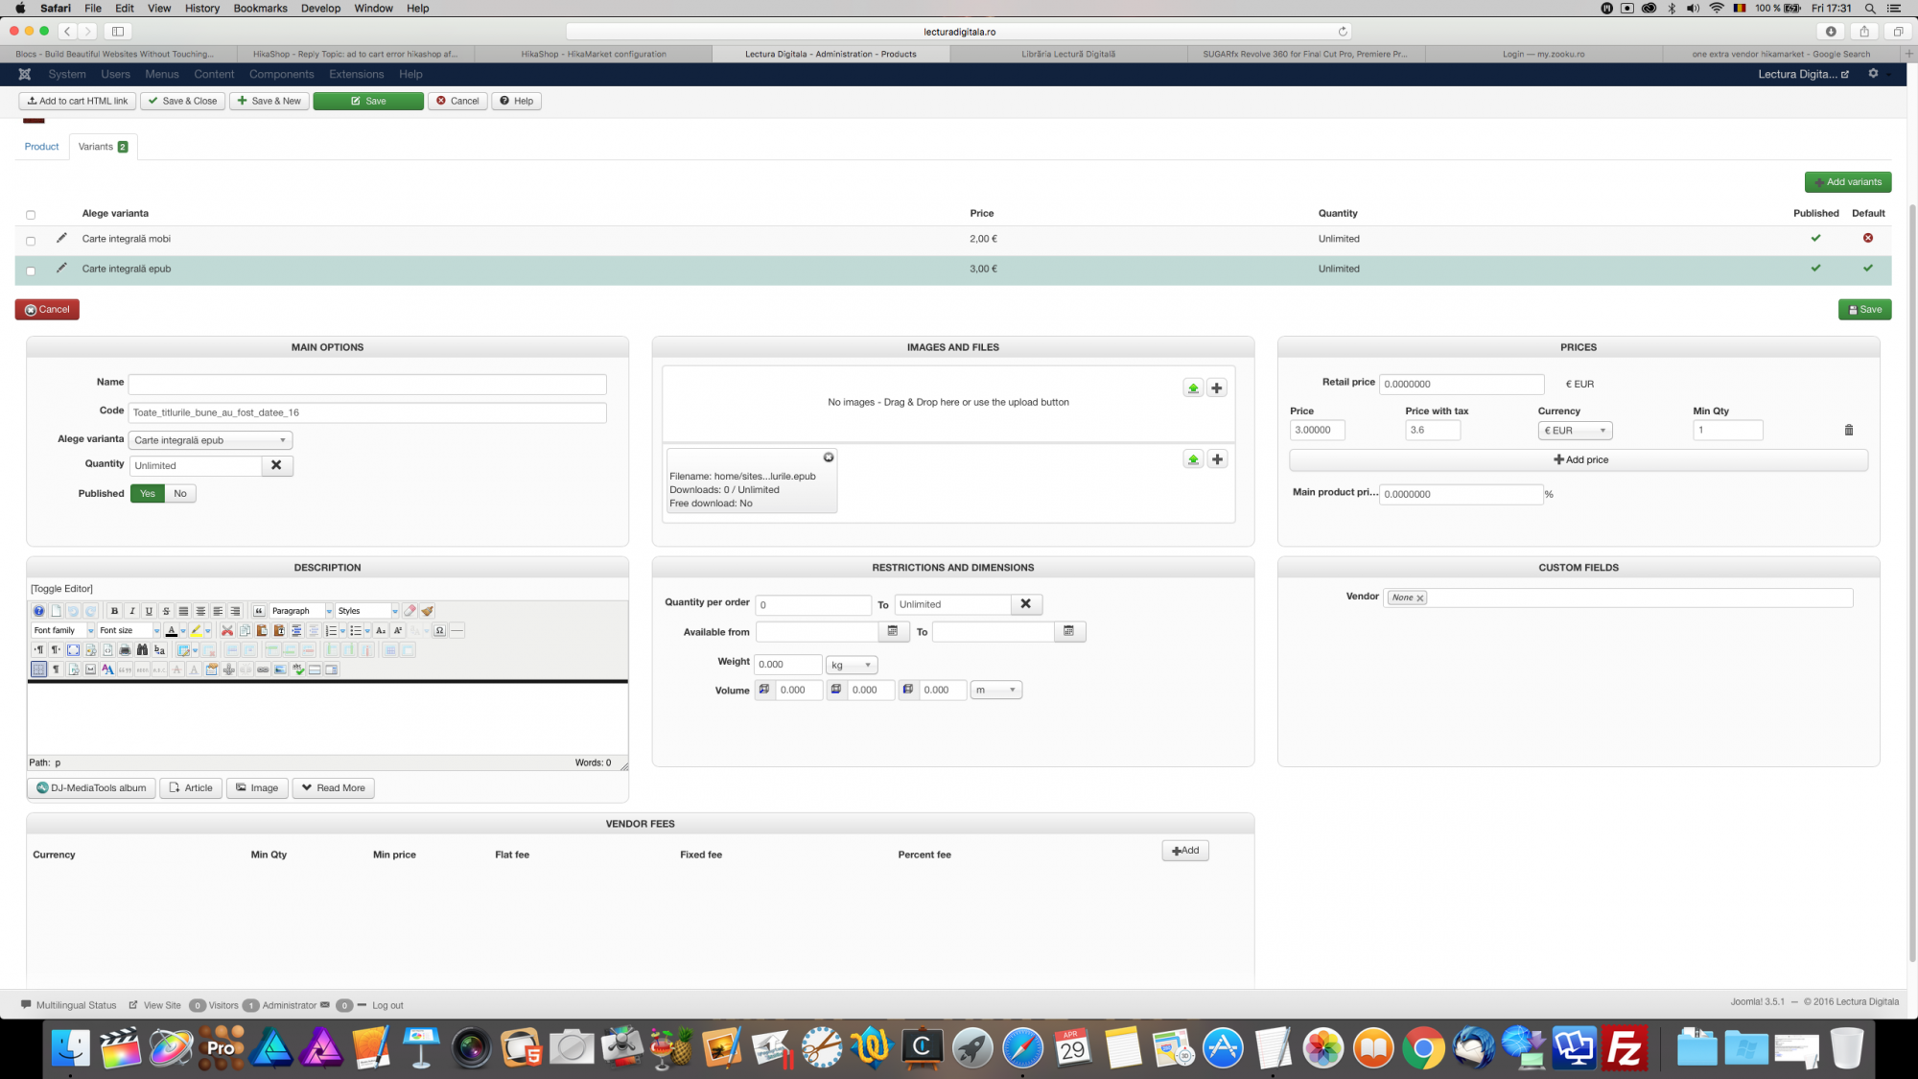Click the print icon in editor toolbar
The width and height of the screenshot is (1918, 1079).
click(x=125, y=650)
